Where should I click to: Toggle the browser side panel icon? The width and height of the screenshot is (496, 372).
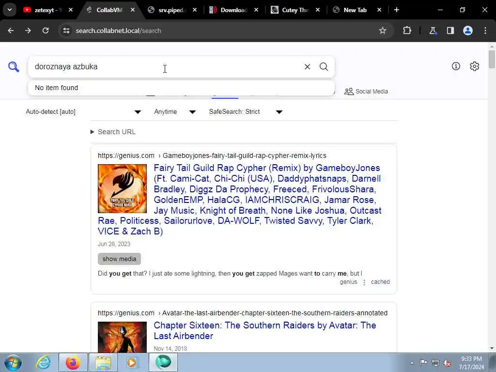(x=450, y=31)
